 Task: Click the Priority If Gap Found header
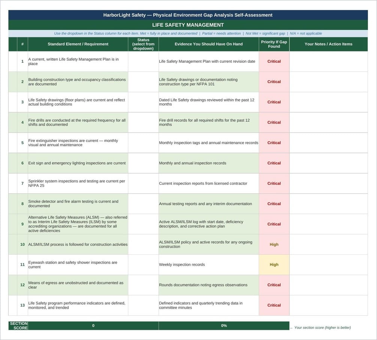click(x=274, y=44)
